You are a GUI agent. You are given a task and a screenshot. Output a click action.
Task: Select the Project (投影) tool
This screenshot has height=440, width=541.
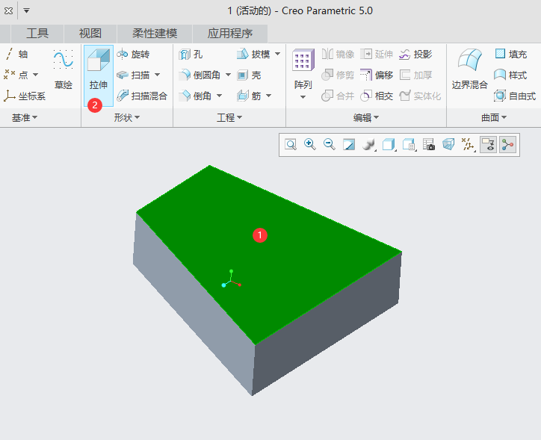415,55
